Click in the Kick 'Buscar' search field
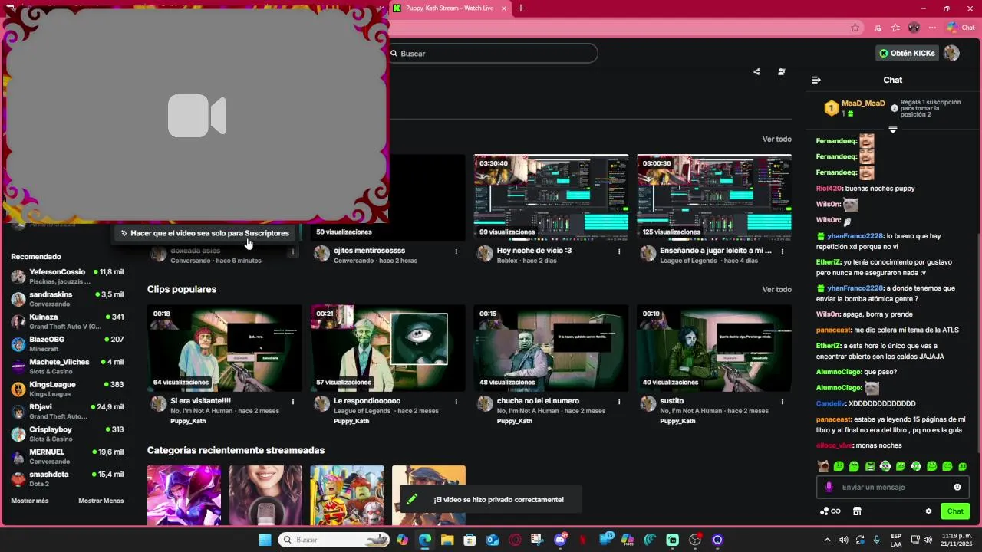The height and width of the screenshot is (552, 982). click(493, 53)
